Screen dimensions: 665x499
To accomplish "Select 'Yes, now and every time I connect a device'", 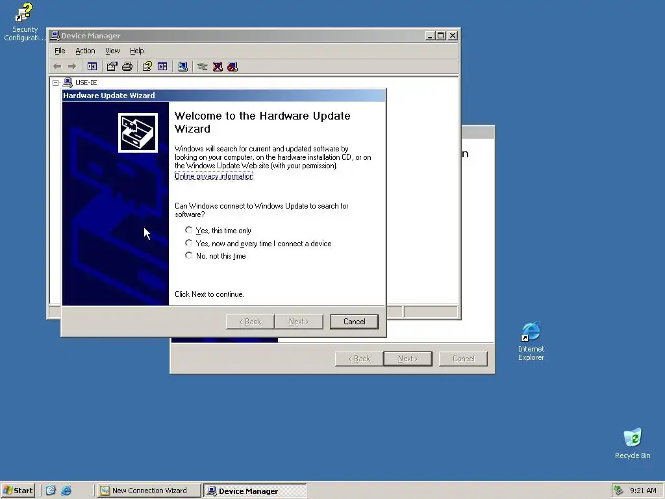I will point(189,243).
